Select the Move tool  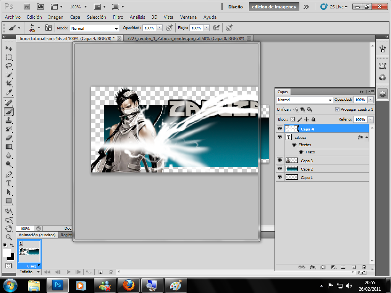point(9,48)
